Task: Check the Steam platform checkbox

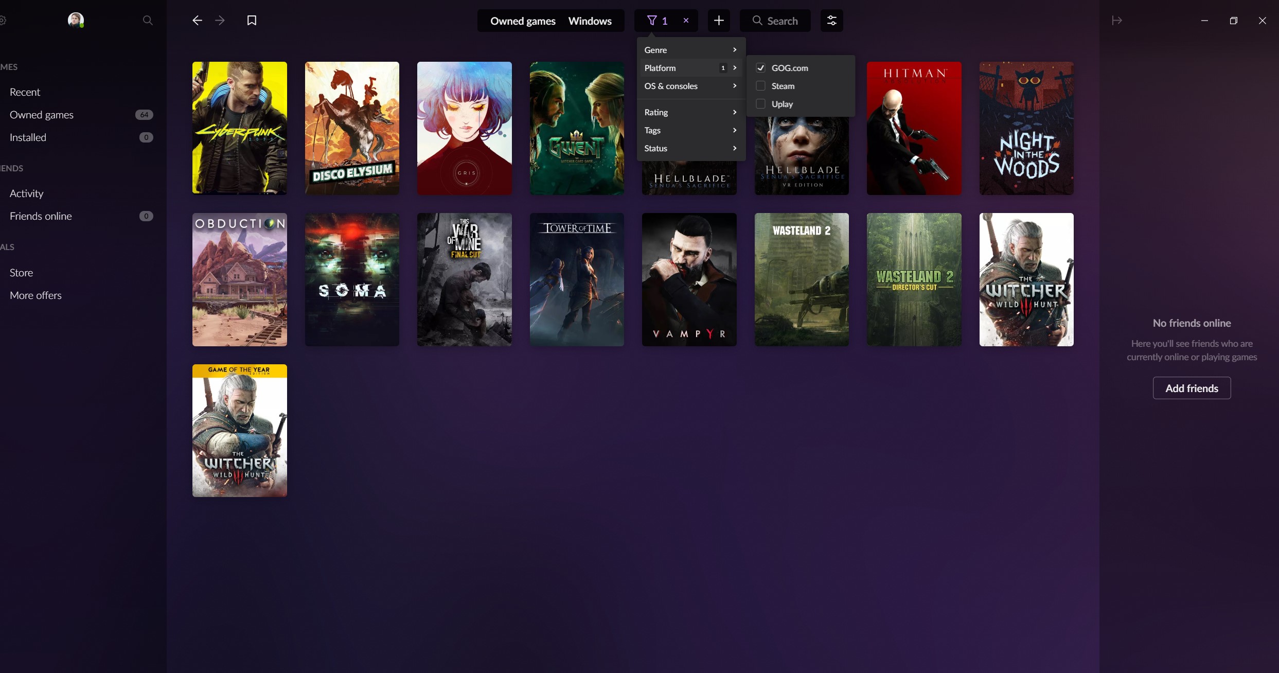Action: pos(760,86)
